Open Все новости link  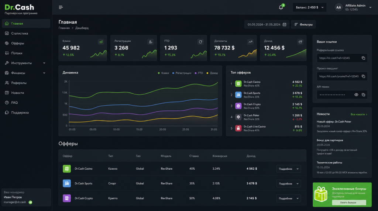tap(359, 114)
